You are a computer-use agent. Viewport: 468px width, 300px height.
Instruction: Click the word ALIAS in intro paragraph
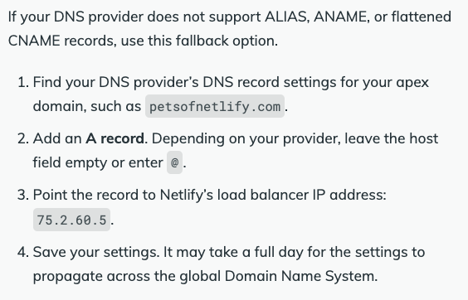287,17
